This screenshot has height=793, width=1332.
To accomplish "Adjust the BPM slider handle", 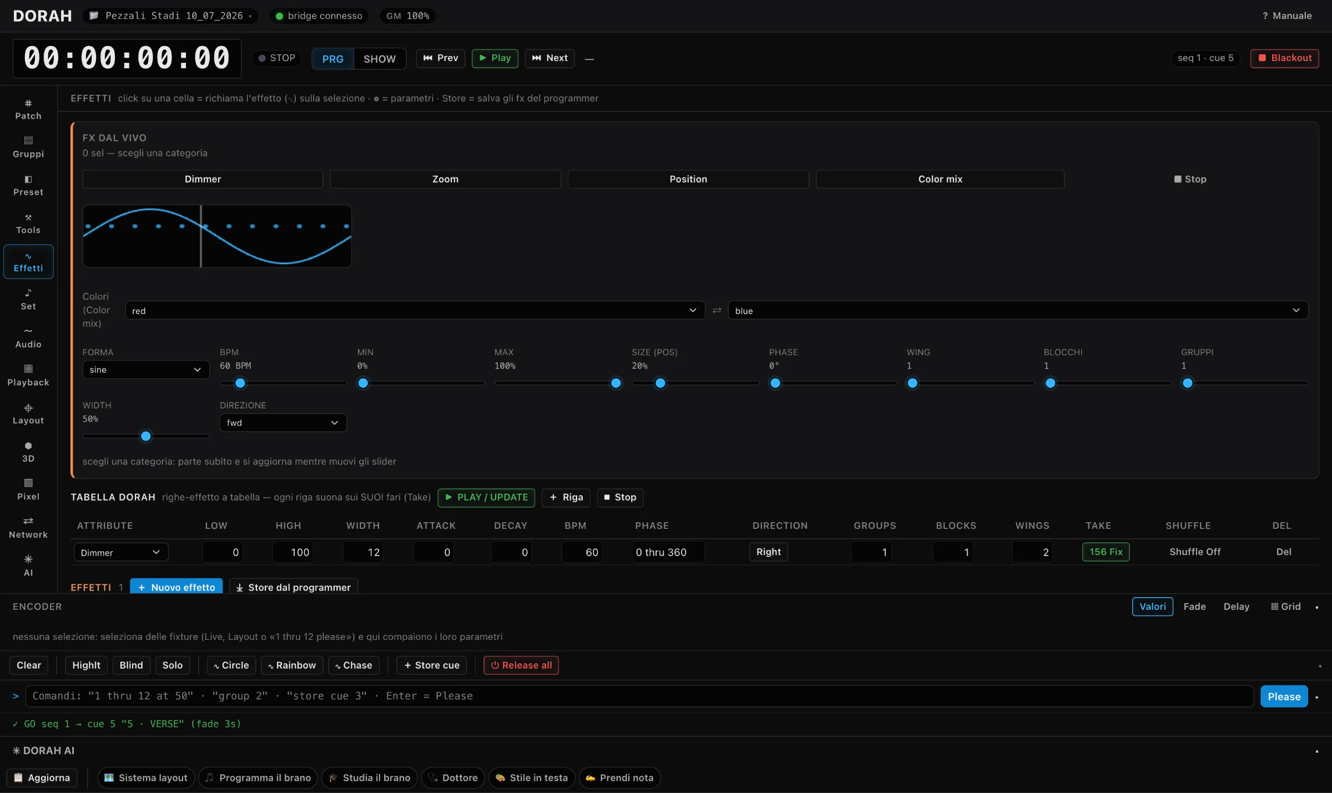I will 240,383.
